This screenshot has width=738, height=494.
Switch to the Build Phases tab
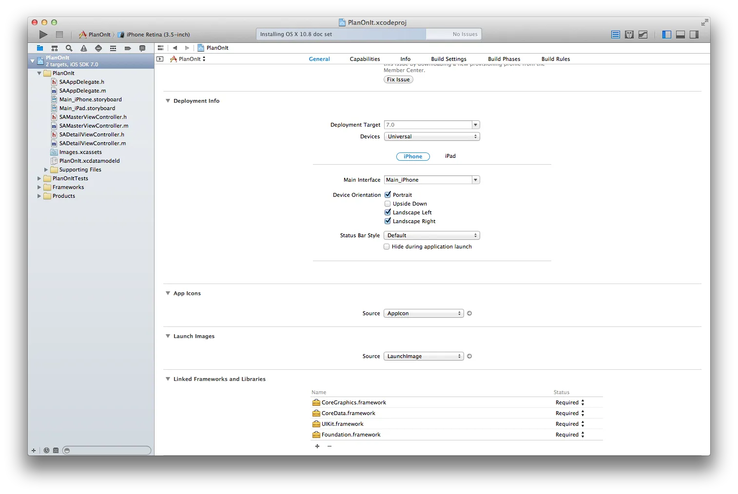pos(504,59)
